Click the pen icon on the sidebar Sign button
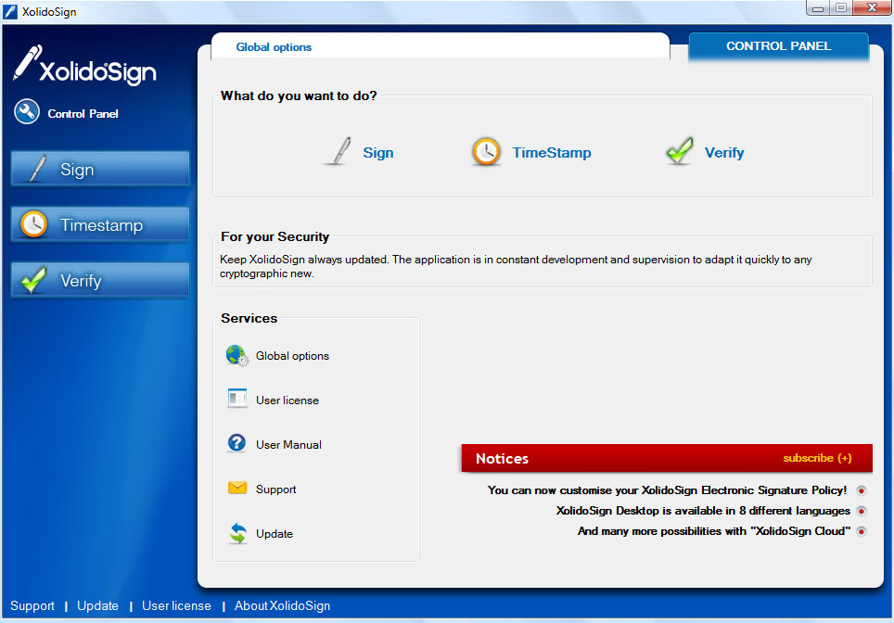 37,169
